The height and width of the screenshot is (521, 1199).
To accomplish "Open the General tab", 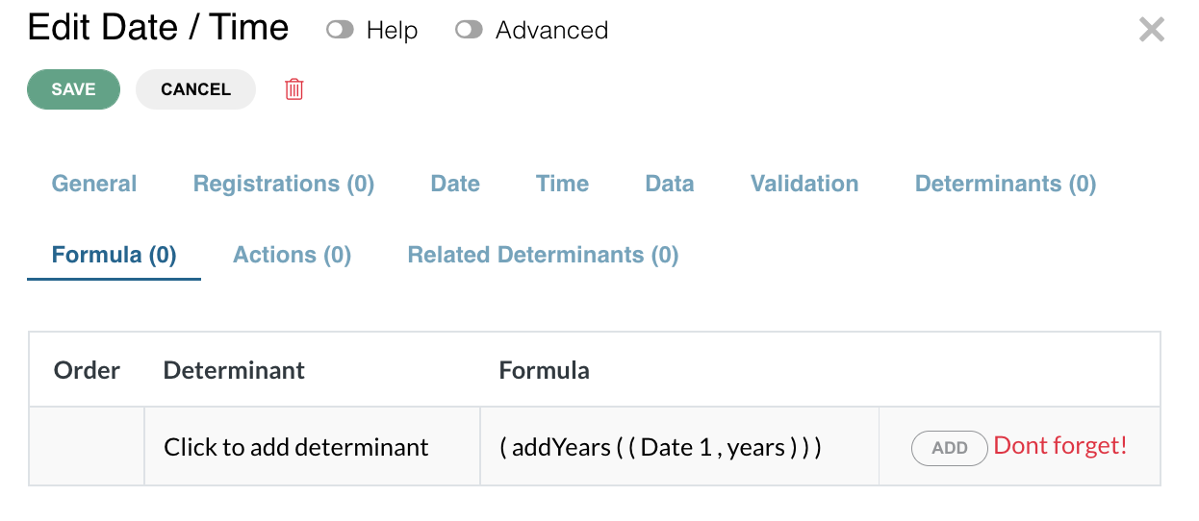I will 94,184.
